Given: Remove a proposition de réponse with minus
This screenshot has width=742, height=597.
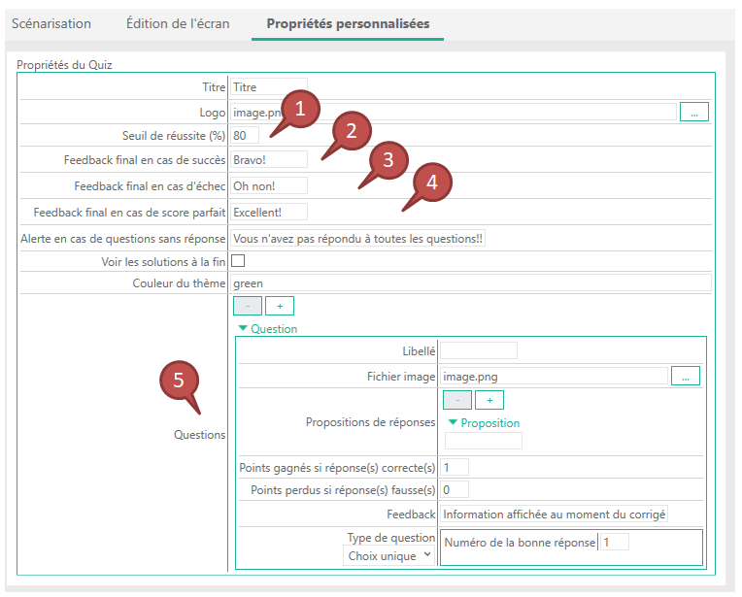Looking at the screenshot, I should click(x=457, y=400).
